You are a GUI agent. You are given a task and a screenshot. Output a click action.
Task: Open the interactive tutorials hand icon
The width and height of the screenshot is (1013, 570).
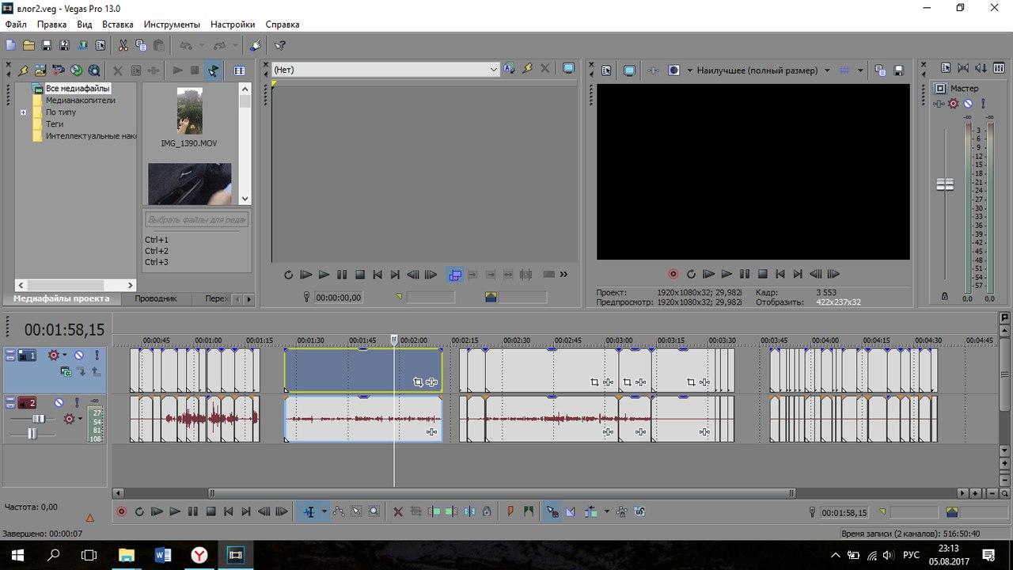click(x=256, y=45)
